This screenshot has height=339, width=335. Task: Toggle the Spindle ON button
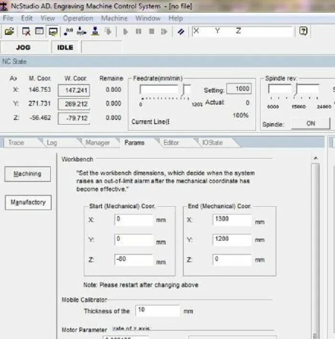click(x=311, y=124)
